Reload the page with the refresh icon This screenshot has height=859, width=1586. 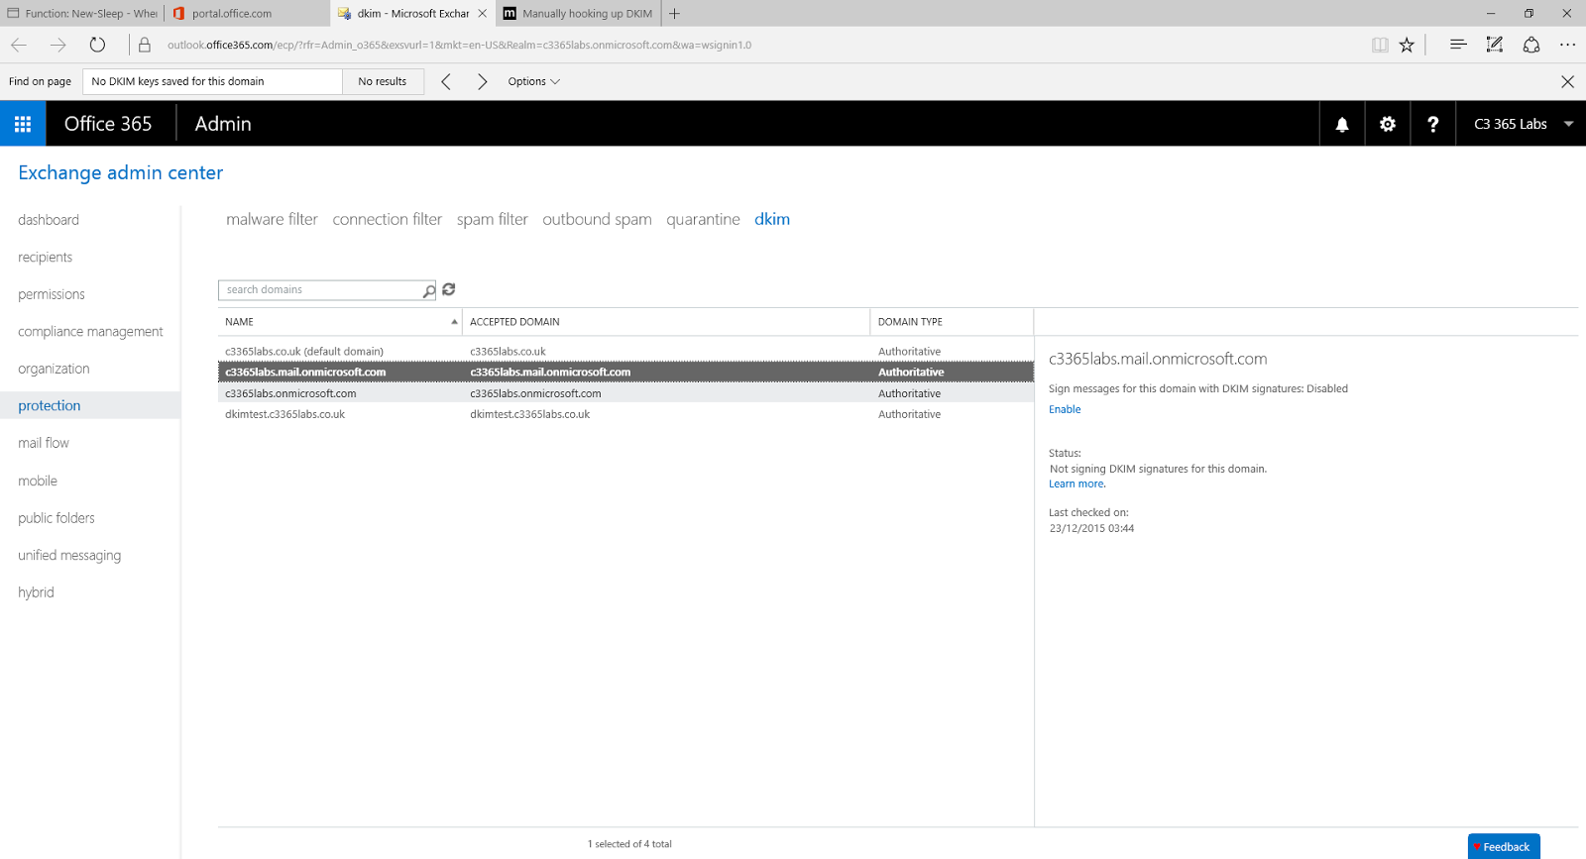pyautogui.click(x=97, y=45)
